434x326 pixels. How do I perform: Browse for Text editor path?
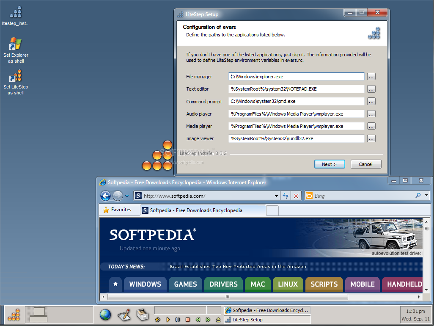click(x=371, y=89)
